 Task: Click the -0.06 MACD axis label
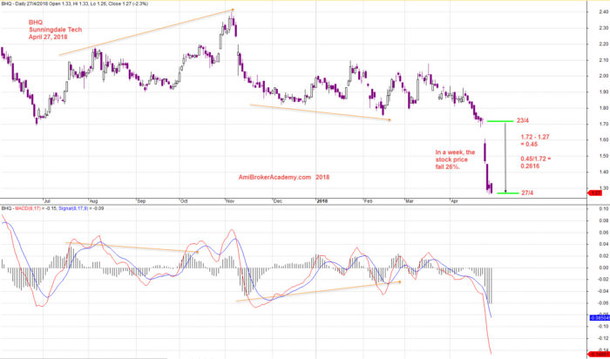[603, 303]
